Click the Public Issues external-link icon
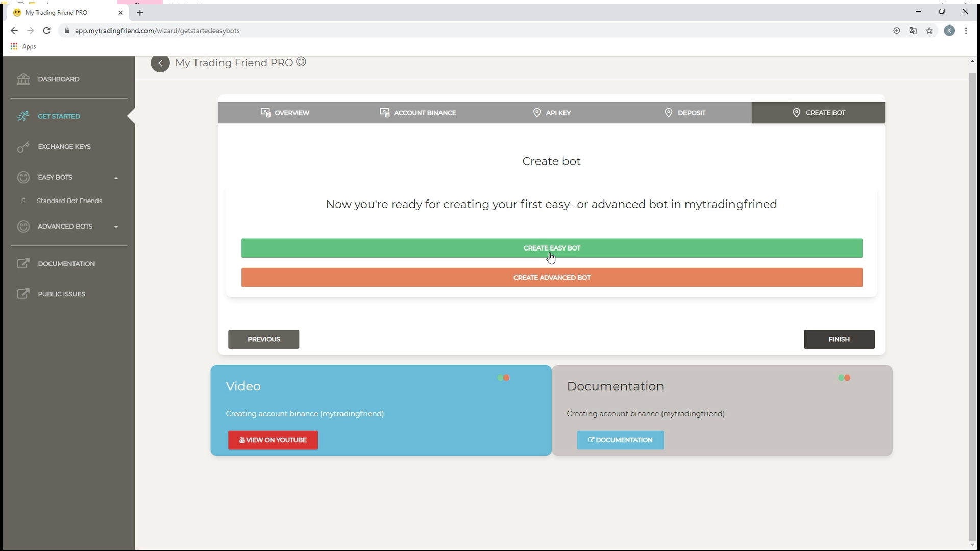Screen dimensions: 980x551 pyautogui.click(x=23, y=294)
